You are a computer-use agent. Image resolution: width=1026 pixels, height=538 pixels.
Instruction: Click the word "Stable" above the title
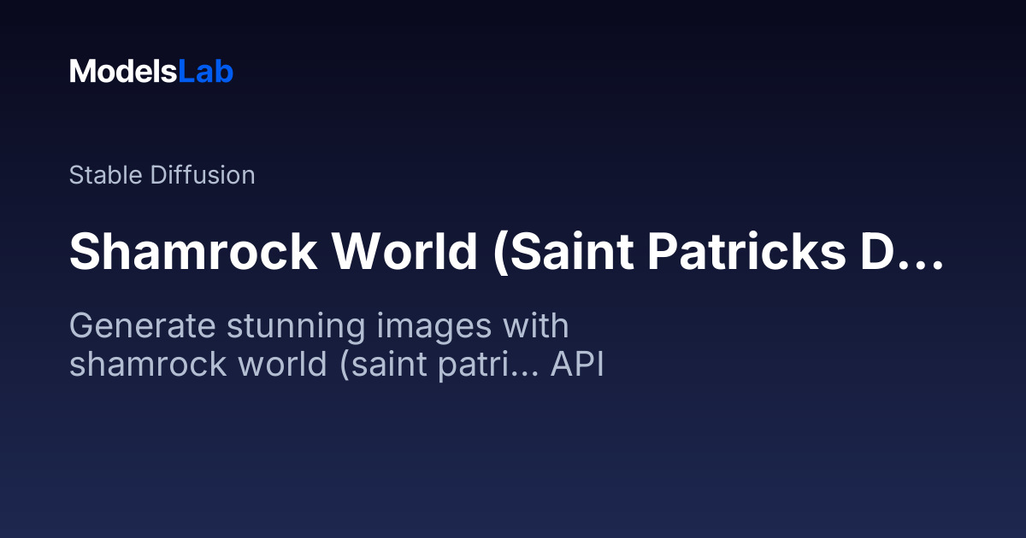(x=106, y=175)
